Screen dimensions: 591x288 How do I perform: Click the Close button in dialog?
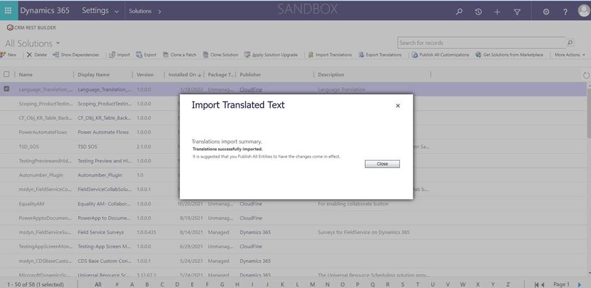click(x=382, y=164)
